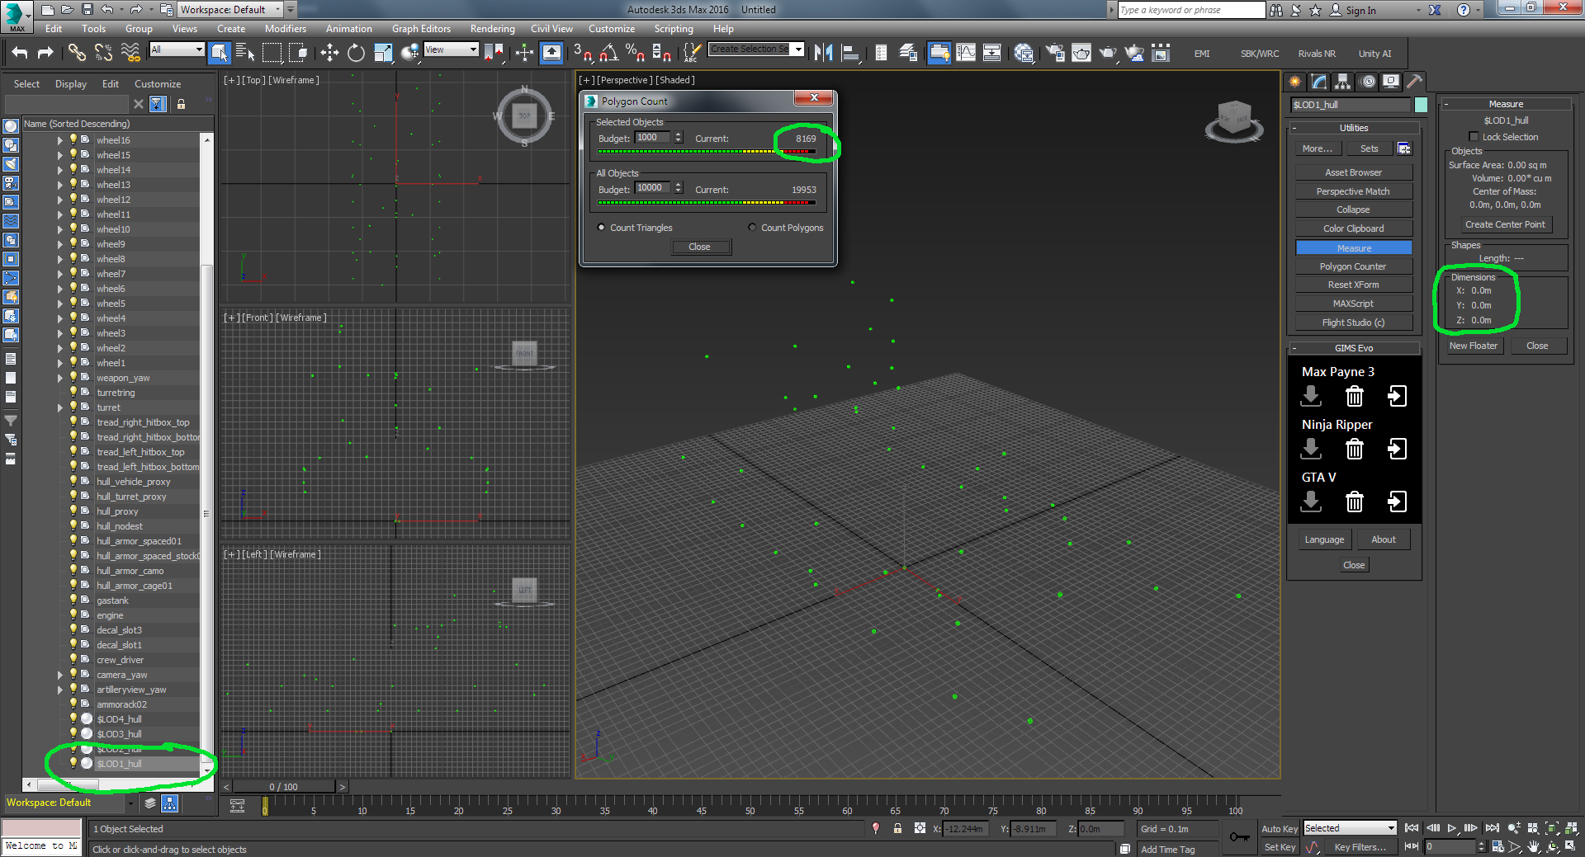Open the Mirror tool in toolbar

tap(823, 54)
